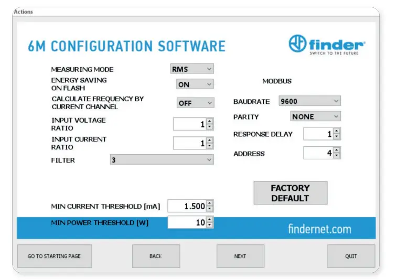Click the Factory Default button
Image resolution: width=397 pixels, height=280 pixels.
coord(291,193)
